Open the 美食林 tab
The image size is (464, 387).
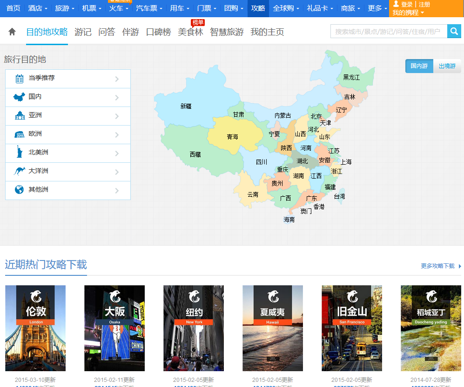(190, 32)
